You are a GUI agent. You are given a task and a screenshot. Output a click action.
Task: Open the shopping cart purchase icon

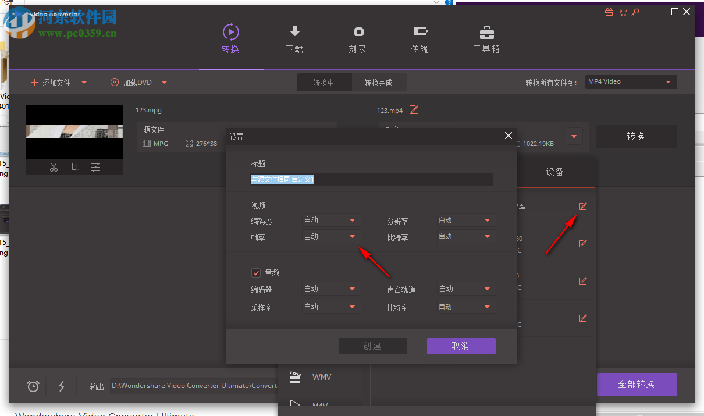point(623,12)
